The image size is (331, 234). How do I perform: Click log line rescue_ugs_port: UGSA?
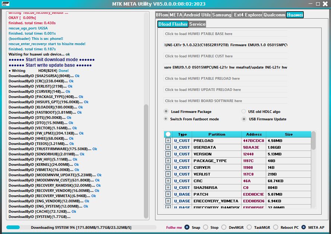28,28
